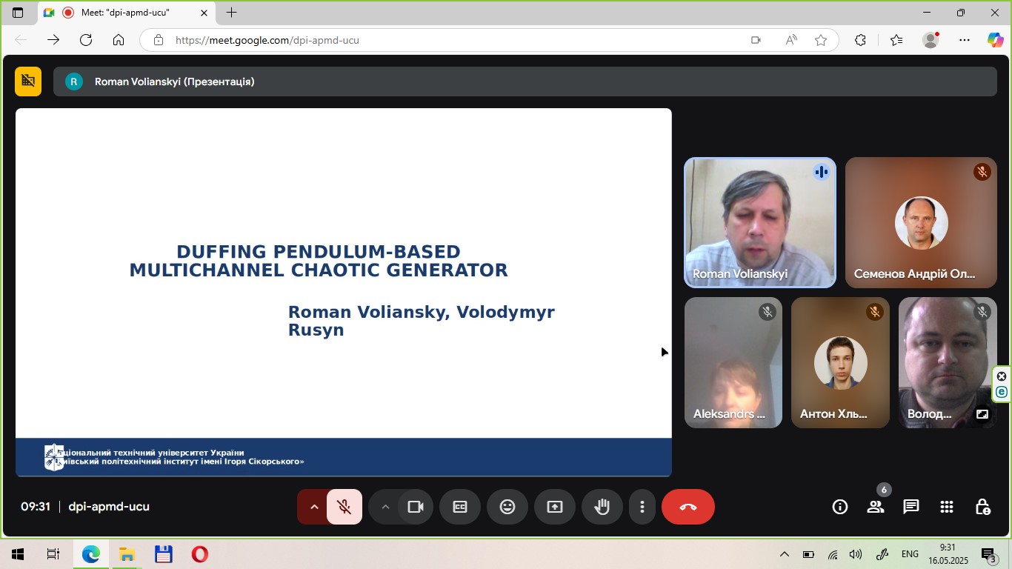Open more options three-dot menu
This screenshot has width=1012, height=569.
(642, 507)
